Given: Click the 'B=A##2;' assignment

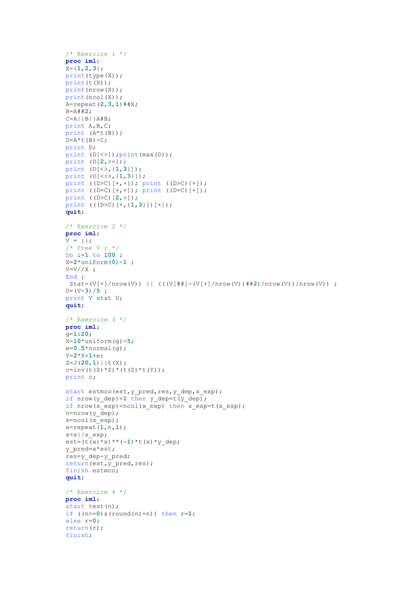Looking at the screenshot, I should (x=79, y=112).
